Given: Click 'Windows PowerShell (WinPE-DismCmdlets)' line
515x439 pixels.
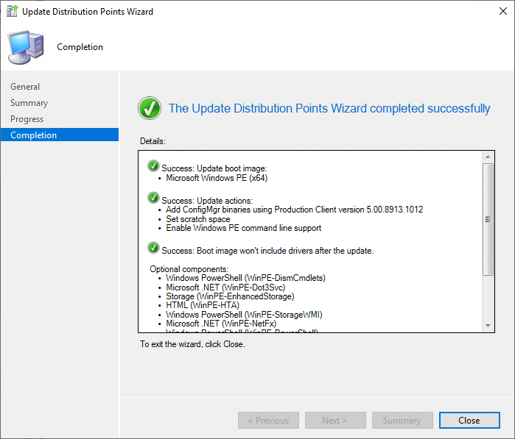Looking at the screenshot, I should [245, 278].
